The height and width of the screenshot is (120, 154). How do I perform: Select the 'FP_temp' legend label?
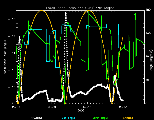(37, 118)
